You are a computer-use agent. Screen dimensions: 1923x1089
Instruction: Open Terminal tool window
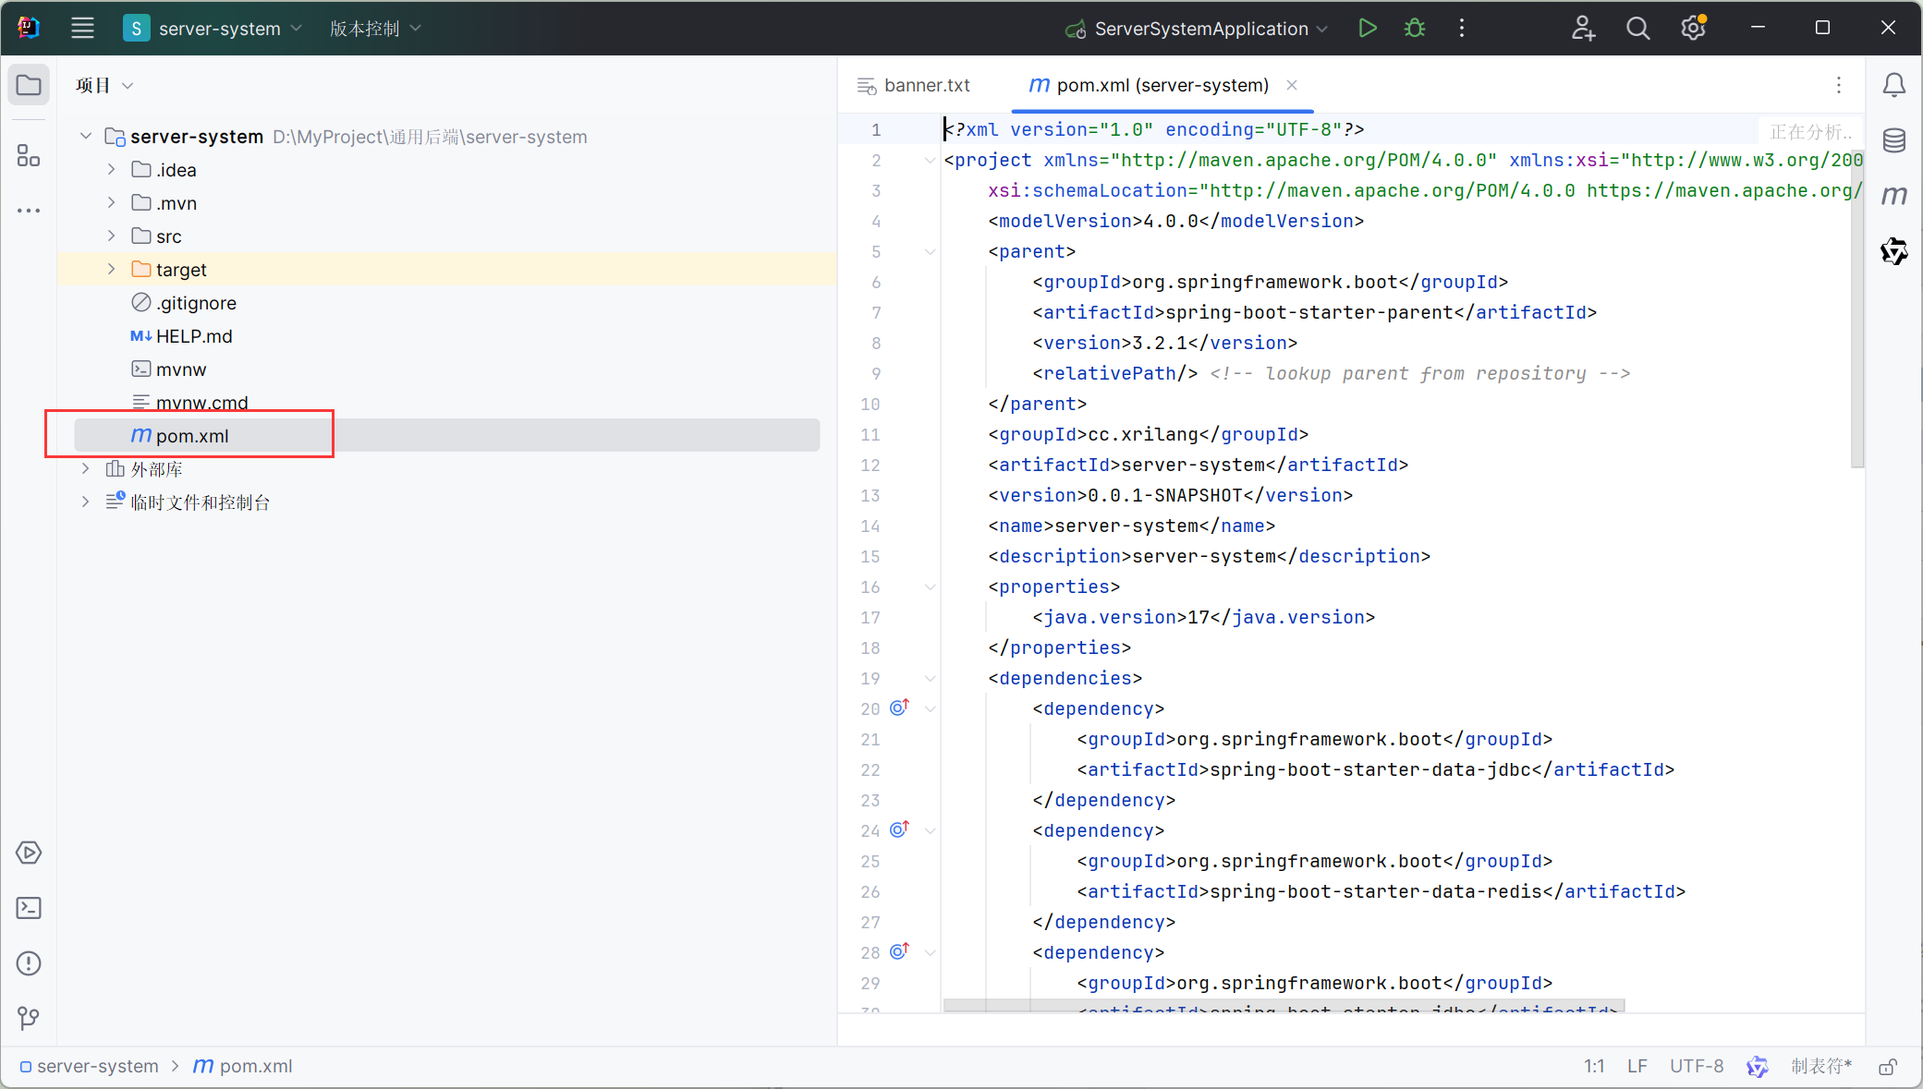pyautogui.click(x=29, y=908)
